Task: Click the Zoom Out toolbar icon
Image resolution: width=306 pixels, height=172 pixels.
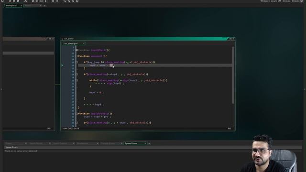Action: [x=65, y=1]
